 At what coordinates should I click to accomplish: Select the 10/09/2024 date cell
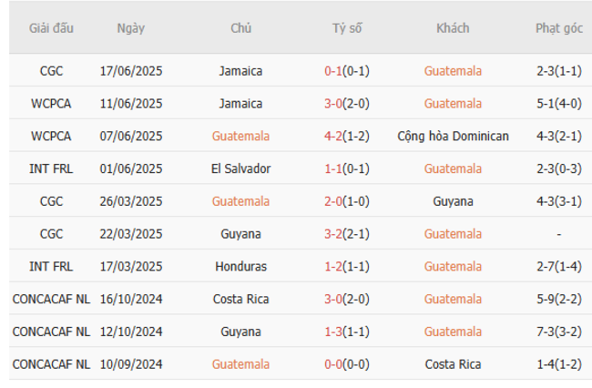click(x=130, y=364)
